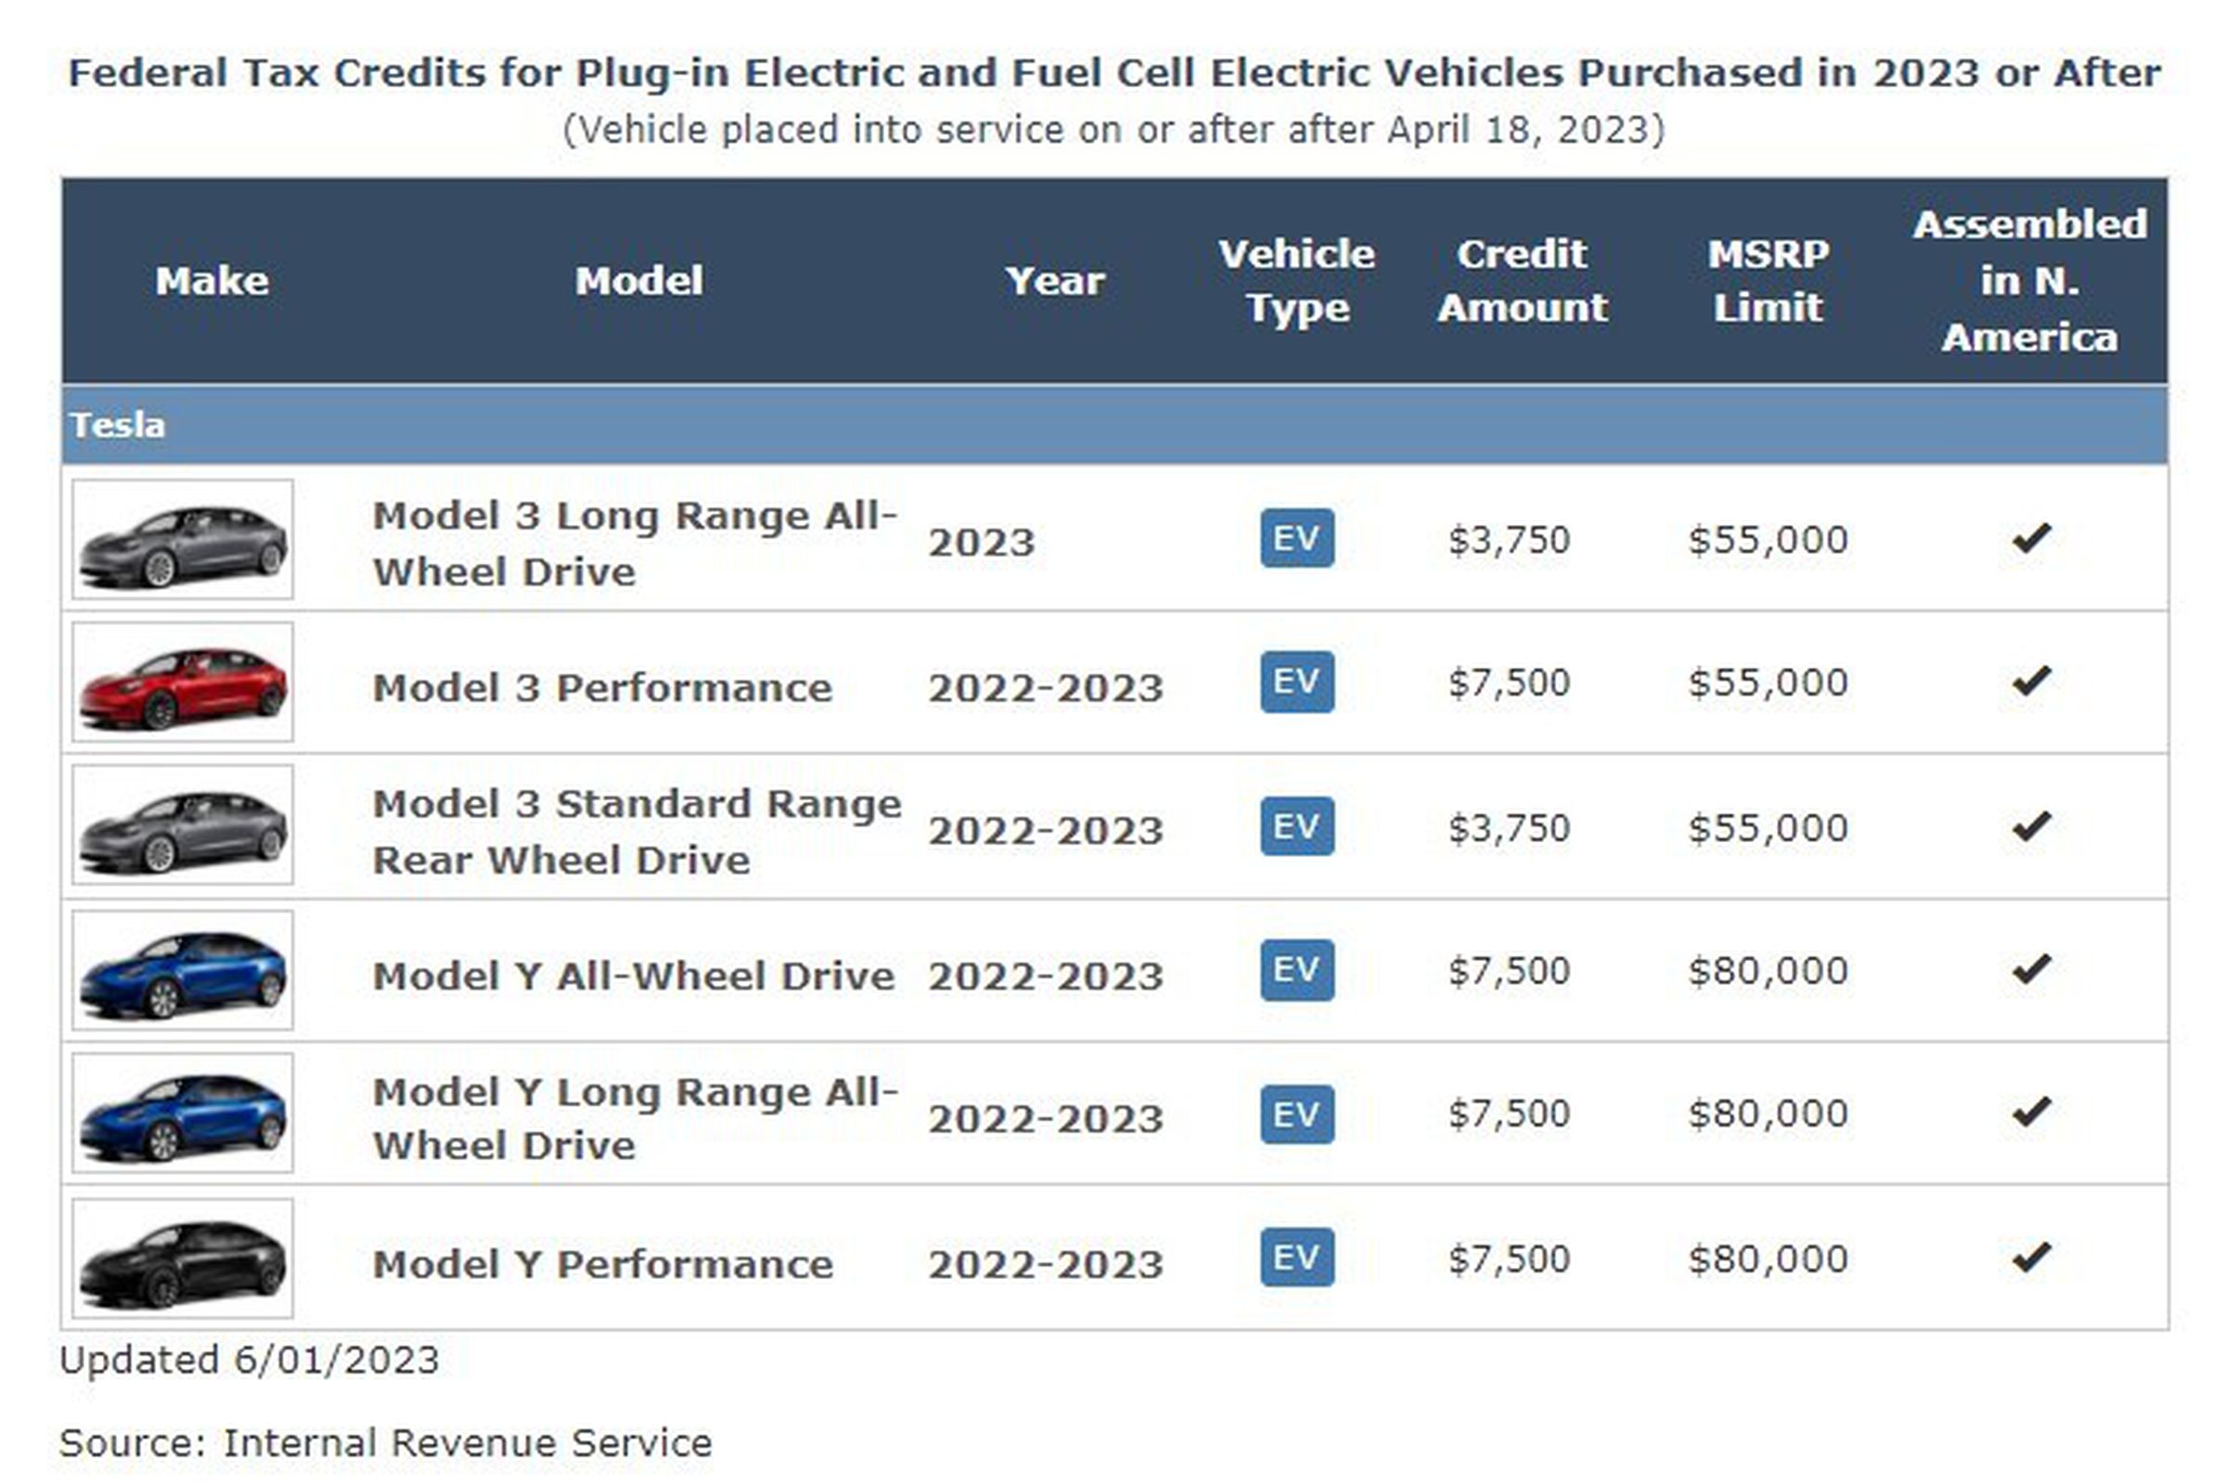Image resolution: width=2227 pixels, height=1483 pixels.
Task: Click the EV badge for Model Y Long Range
Action: pos(1296,1114)
